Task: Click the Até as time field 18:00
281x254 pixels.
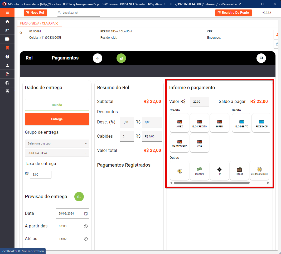Action: coord(72,239)
